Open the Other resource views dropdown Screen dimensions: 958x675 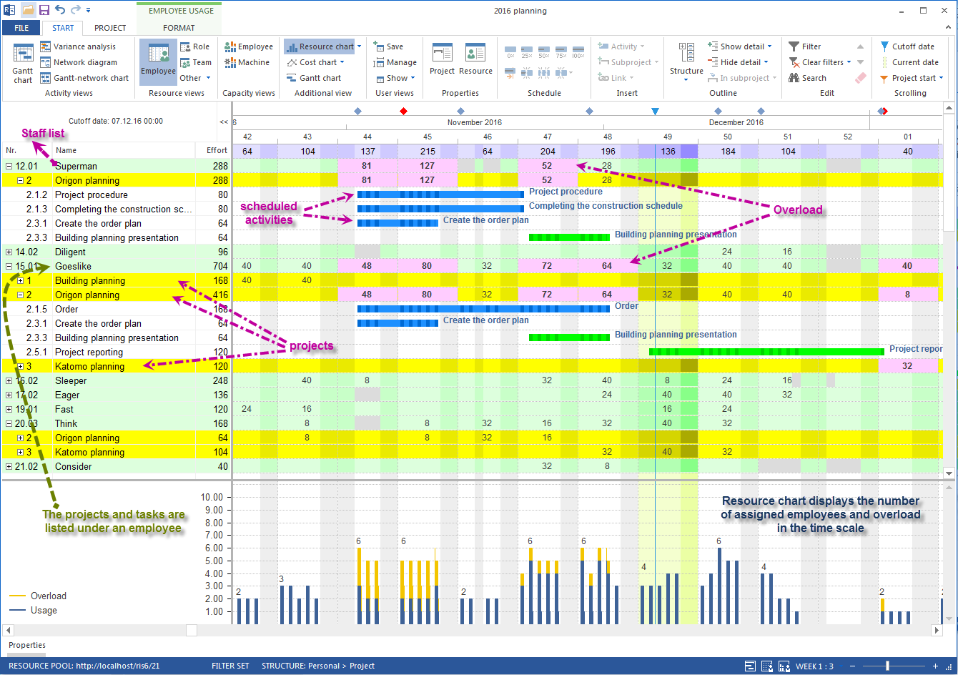195,78
